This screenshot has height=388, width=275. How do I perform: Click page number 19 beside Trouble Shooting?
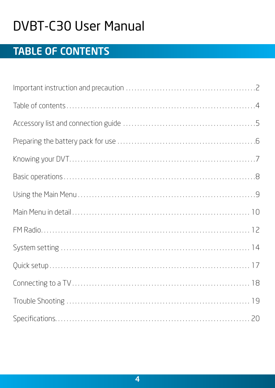255,301
